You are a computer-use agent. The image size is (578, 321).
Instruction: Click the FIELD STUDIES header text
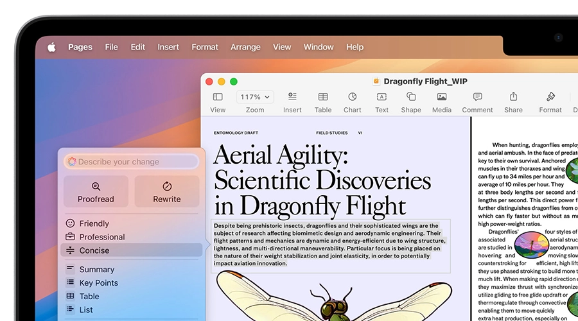pos(332,133)
